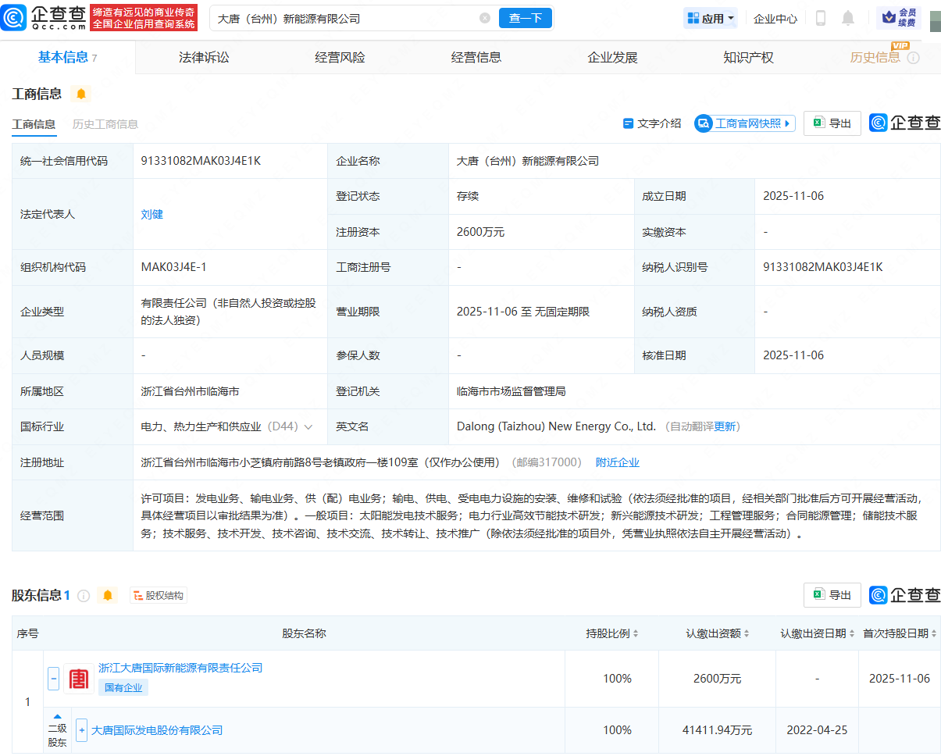941x756 pixels.
Task: Expand the 国标行业 D44 chevron
Action: (308, 427)
